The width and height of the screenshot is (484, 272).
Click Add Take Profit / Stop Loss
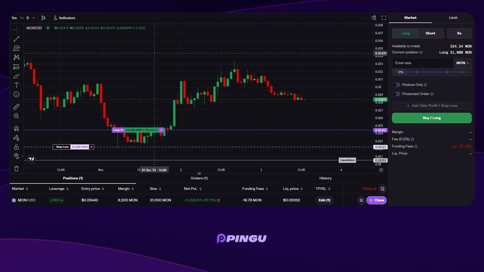[x=432, y=106]
